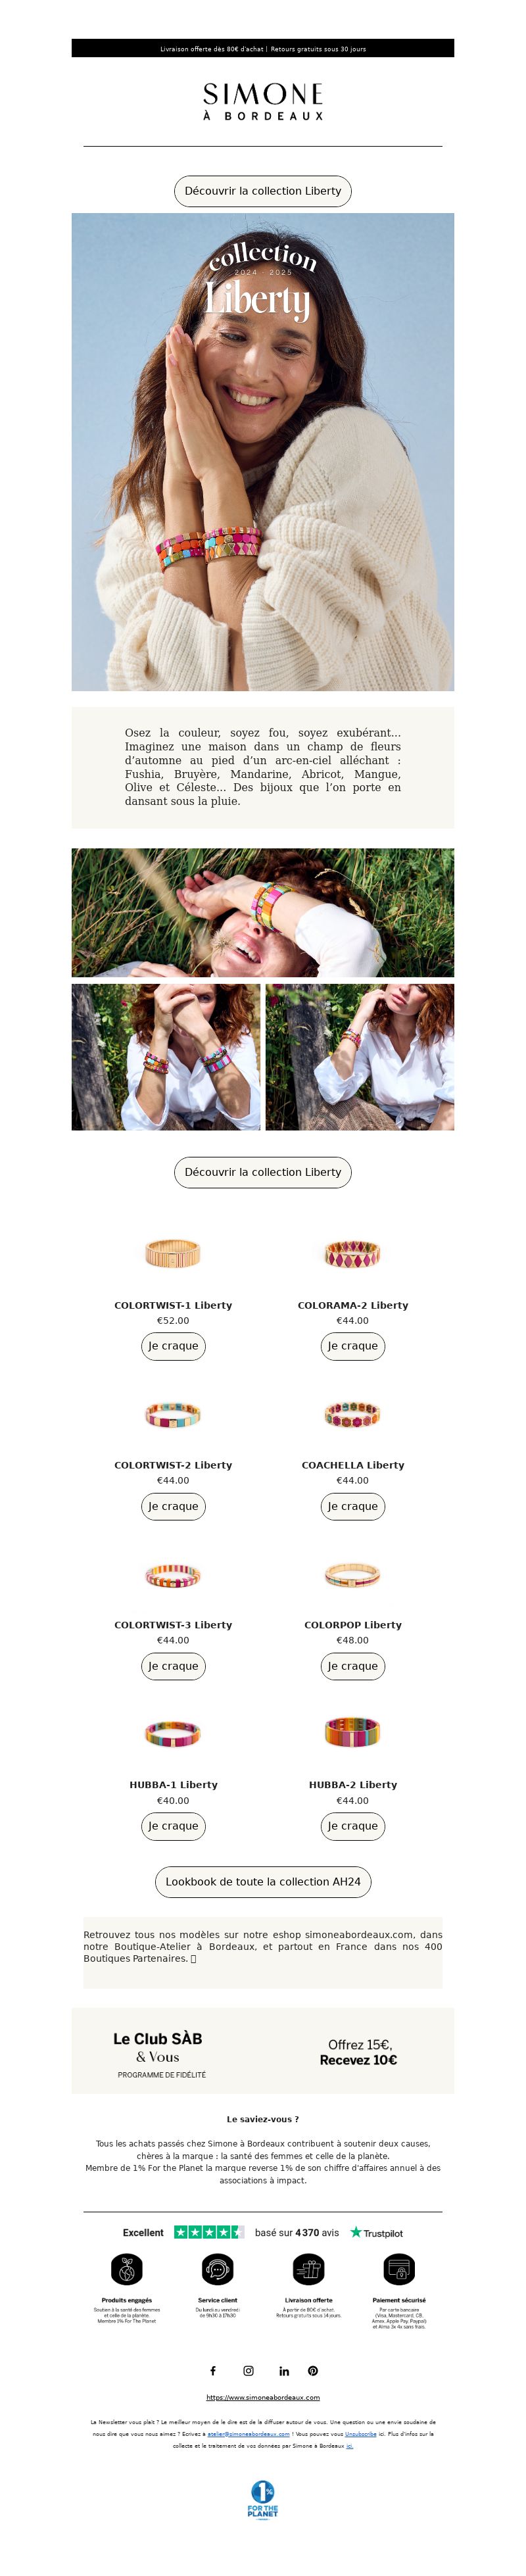Click the Trustpilot logo

pos(376,2232)
